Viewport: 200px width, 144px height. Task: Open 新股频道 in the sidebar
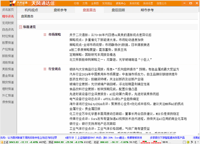point(8,56)
